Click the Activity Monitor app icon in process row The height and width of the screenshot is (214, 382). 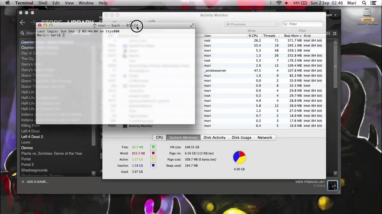pos(125,126)
